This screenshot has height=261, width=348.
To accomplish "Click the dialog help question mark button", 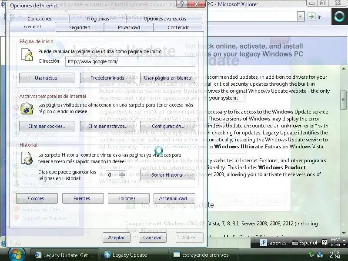I will (x=182, y=4).
